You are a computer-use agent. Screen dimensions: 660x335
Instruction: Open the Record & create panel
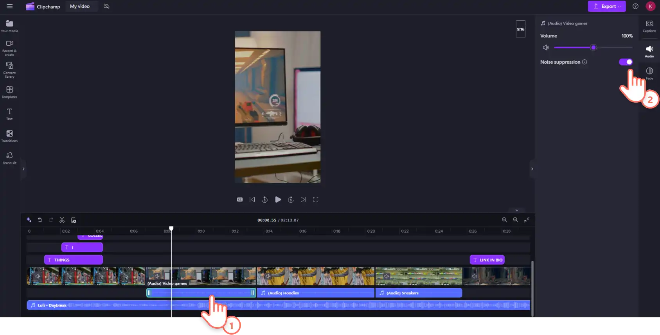coord(9,48)
